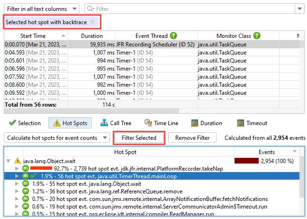This screenshot has height=219, width=307.
Task: Click method icon of ReferenceQueue.remove row
Action: (26, 191)
